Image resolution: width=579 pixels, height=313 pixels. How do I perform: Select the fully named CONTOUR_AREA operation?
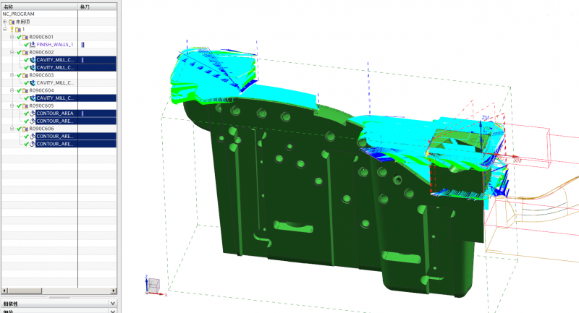[x=55, y=113]
